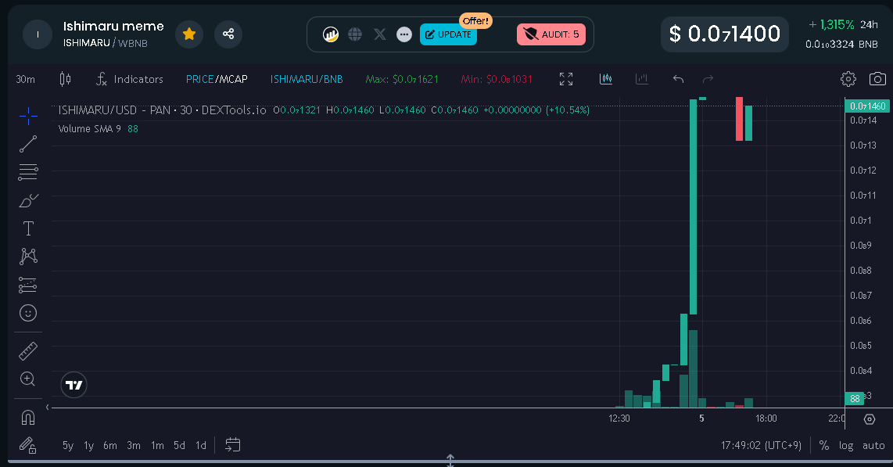
Task: Click the TradingView logo
Action: pyautogui.click(x=74, y=385)
